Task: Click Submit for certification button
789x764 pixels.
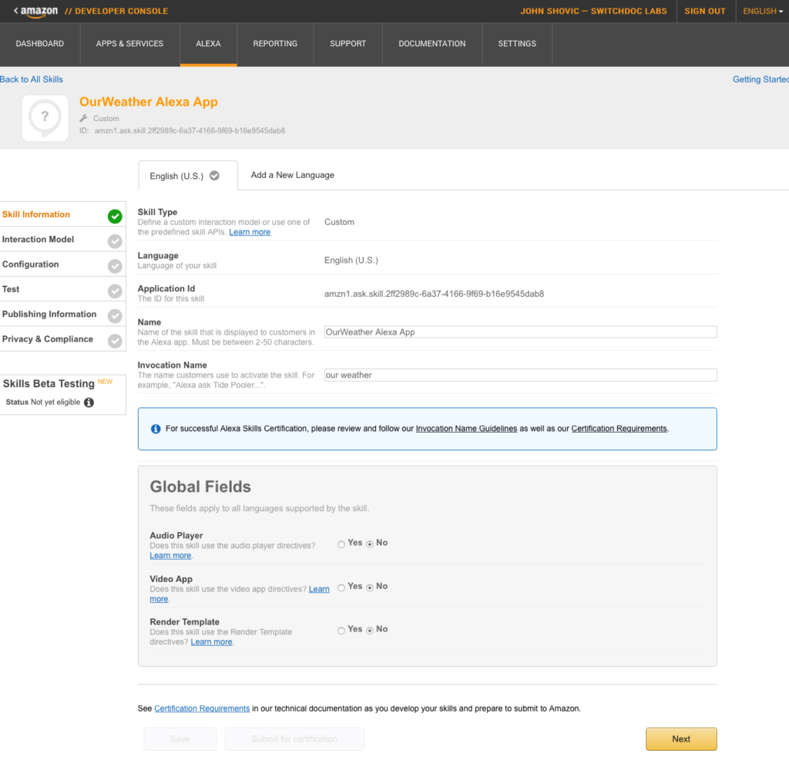Action: point(294,739)
